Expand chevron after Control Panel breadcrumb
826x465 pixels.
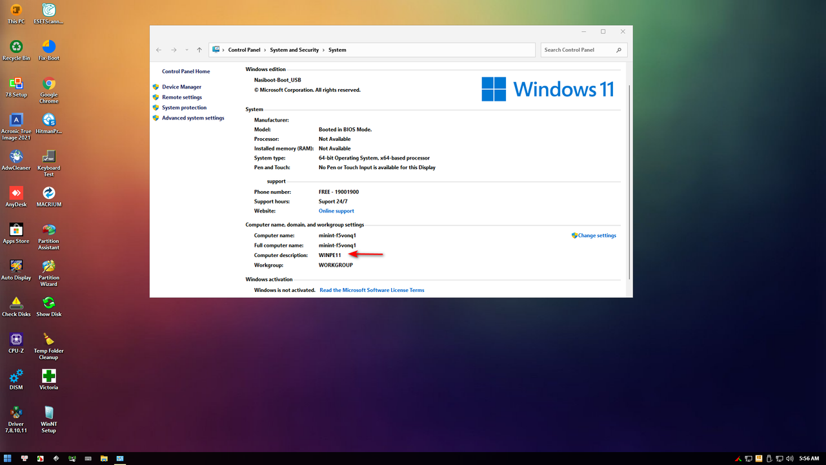pyautogui.click(x=265, y=50)
